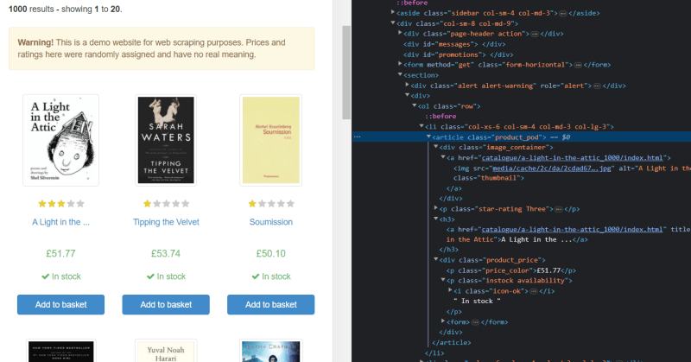691x362 pixels.
Task: Click the ellipsis badge on form-horizontal row
Action: [x=578, y=65]
